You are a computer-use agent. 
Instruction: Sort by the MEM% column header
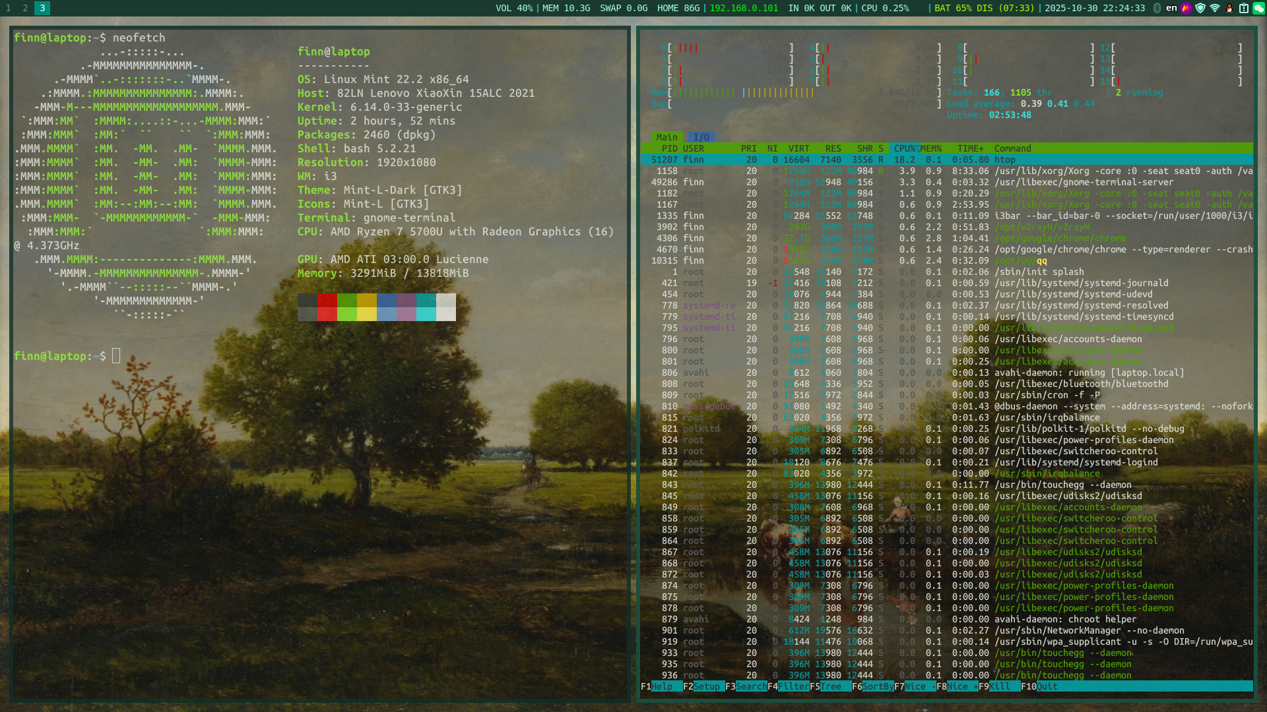pos(930,148)
